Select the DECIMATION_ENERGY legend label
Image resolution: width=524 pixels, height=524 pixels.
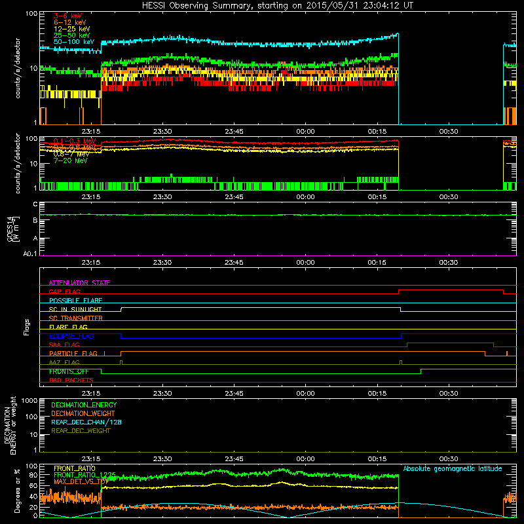click(84, 405)
